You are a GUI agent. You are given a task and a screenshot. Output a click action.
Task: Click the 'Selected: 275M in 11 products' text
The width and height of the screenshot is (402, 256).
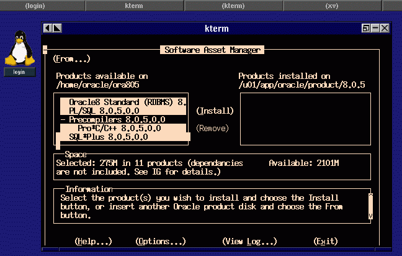click(119, 163)
